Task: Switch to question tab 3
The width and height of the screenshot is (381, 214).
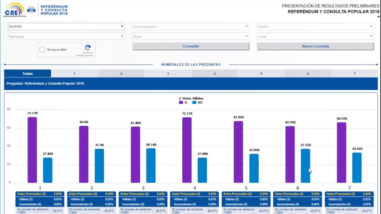Action: pos(168,73)
